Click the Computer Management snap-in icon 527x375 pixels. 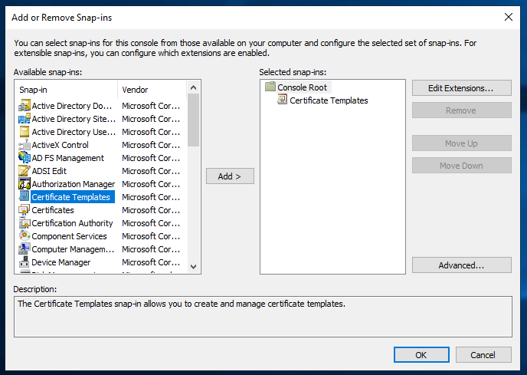click(x=24, y=249)
